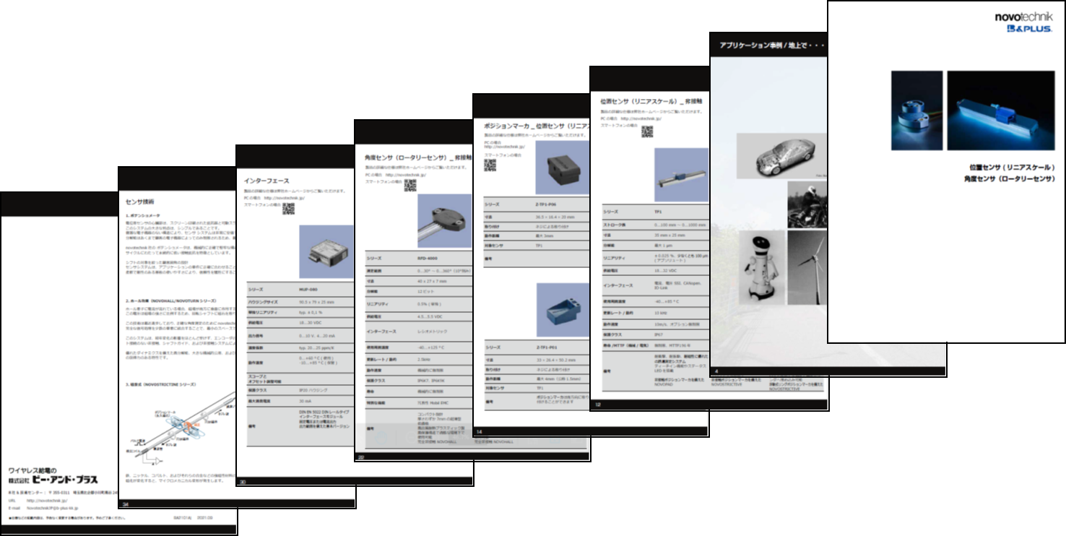The height and width of the screenshot is (536, 1066).
Task: Open the RFD-4000 rotary sensor image
Action: (x=445, y=220)
